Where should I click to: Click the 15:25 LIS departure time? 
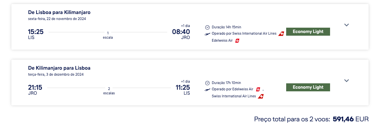click(x=36, y=34)
